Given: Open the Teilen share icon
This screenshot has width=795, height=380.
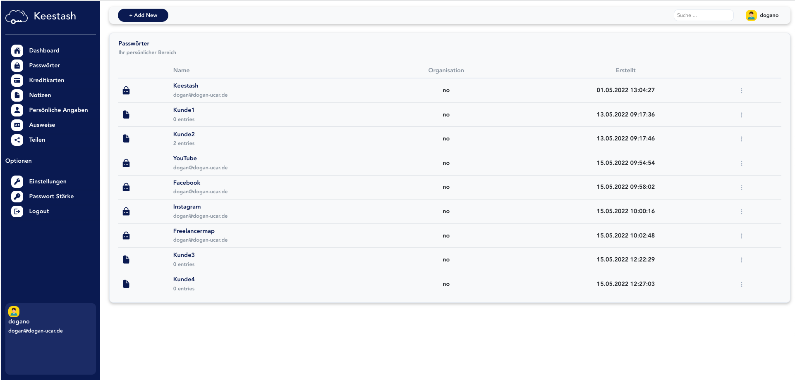Looking at the screenshot, I should pyautogui.click(x=17, y=140).
